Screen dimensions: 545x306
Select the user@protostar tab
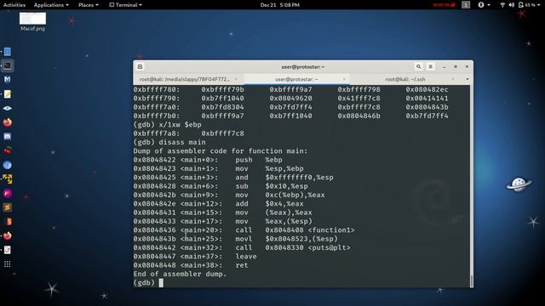296,79
